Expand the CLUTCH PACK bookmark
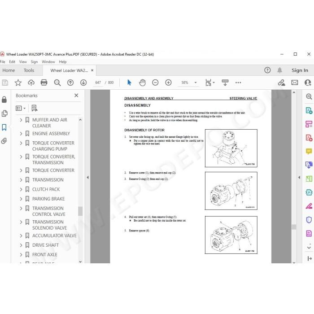Viewport: 314px width, 314px height. 21,189
